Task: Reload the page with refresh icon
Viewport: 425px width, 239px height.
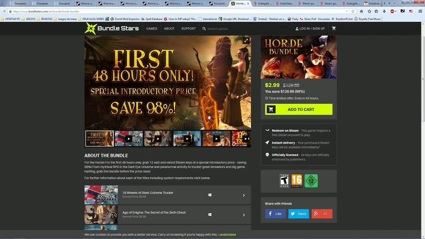Action: click(353, 11)
